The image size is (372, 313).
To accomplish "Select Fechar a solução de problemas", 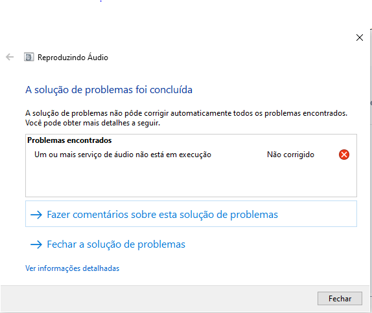I will [116, 244].
